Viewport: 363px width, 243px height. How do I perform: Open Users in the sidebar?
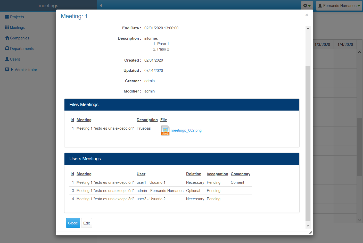(15, 59)
